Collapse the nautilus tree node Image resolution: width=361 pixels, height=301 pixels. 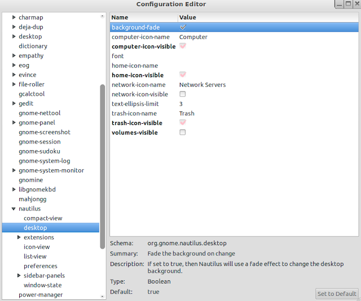[x=14, y=209]
